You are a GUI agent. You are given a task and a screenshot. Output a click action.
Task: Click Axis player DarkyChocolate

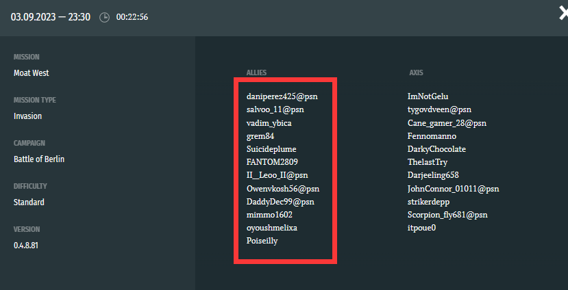tap(437, 149)
